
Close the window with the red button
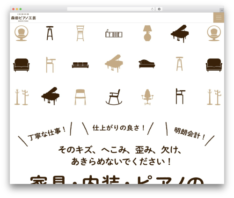(14, 9)
